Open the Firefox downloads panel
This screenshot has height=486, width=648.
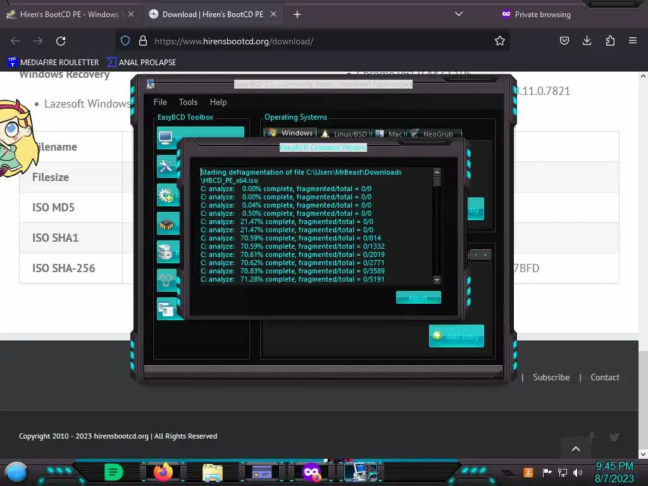pos(587,40)
